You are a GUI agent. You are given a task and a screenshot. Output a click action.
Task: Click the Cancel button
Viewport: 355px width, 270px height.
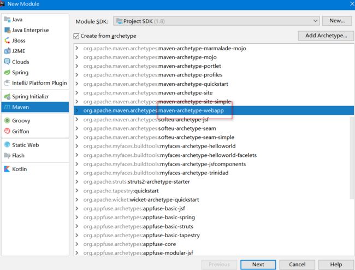pyautogui.click(x=297, y=265)
